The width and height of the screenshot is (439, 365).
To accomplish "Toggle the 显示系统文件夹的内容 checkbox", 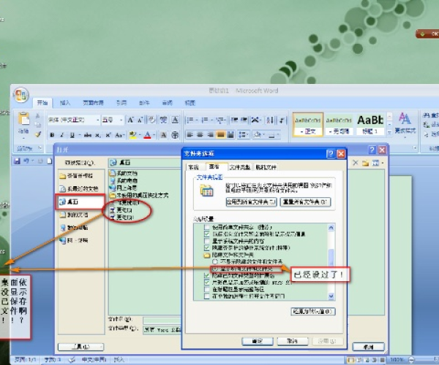I will 206,241.
